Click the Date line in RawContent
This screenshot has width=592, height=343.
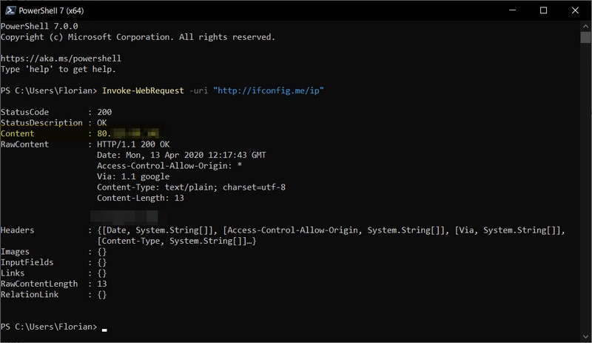pyautogui.click(x=181, y=156)
